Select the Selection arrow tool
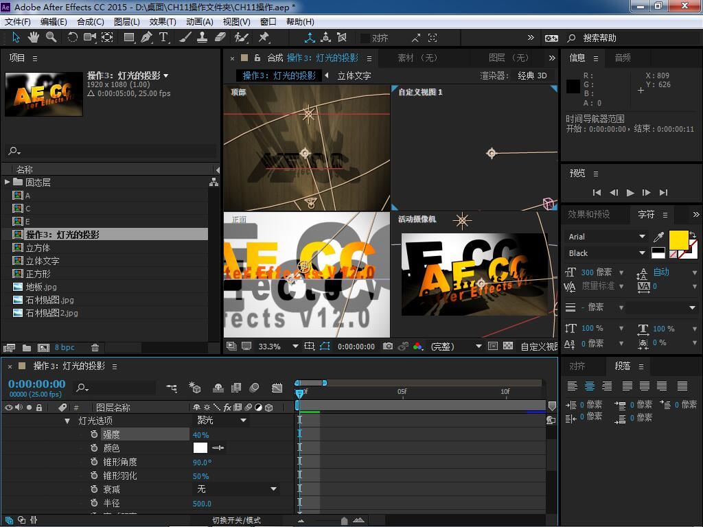The image size is (703, 527). pyautogui.click(x=16, y=38)
